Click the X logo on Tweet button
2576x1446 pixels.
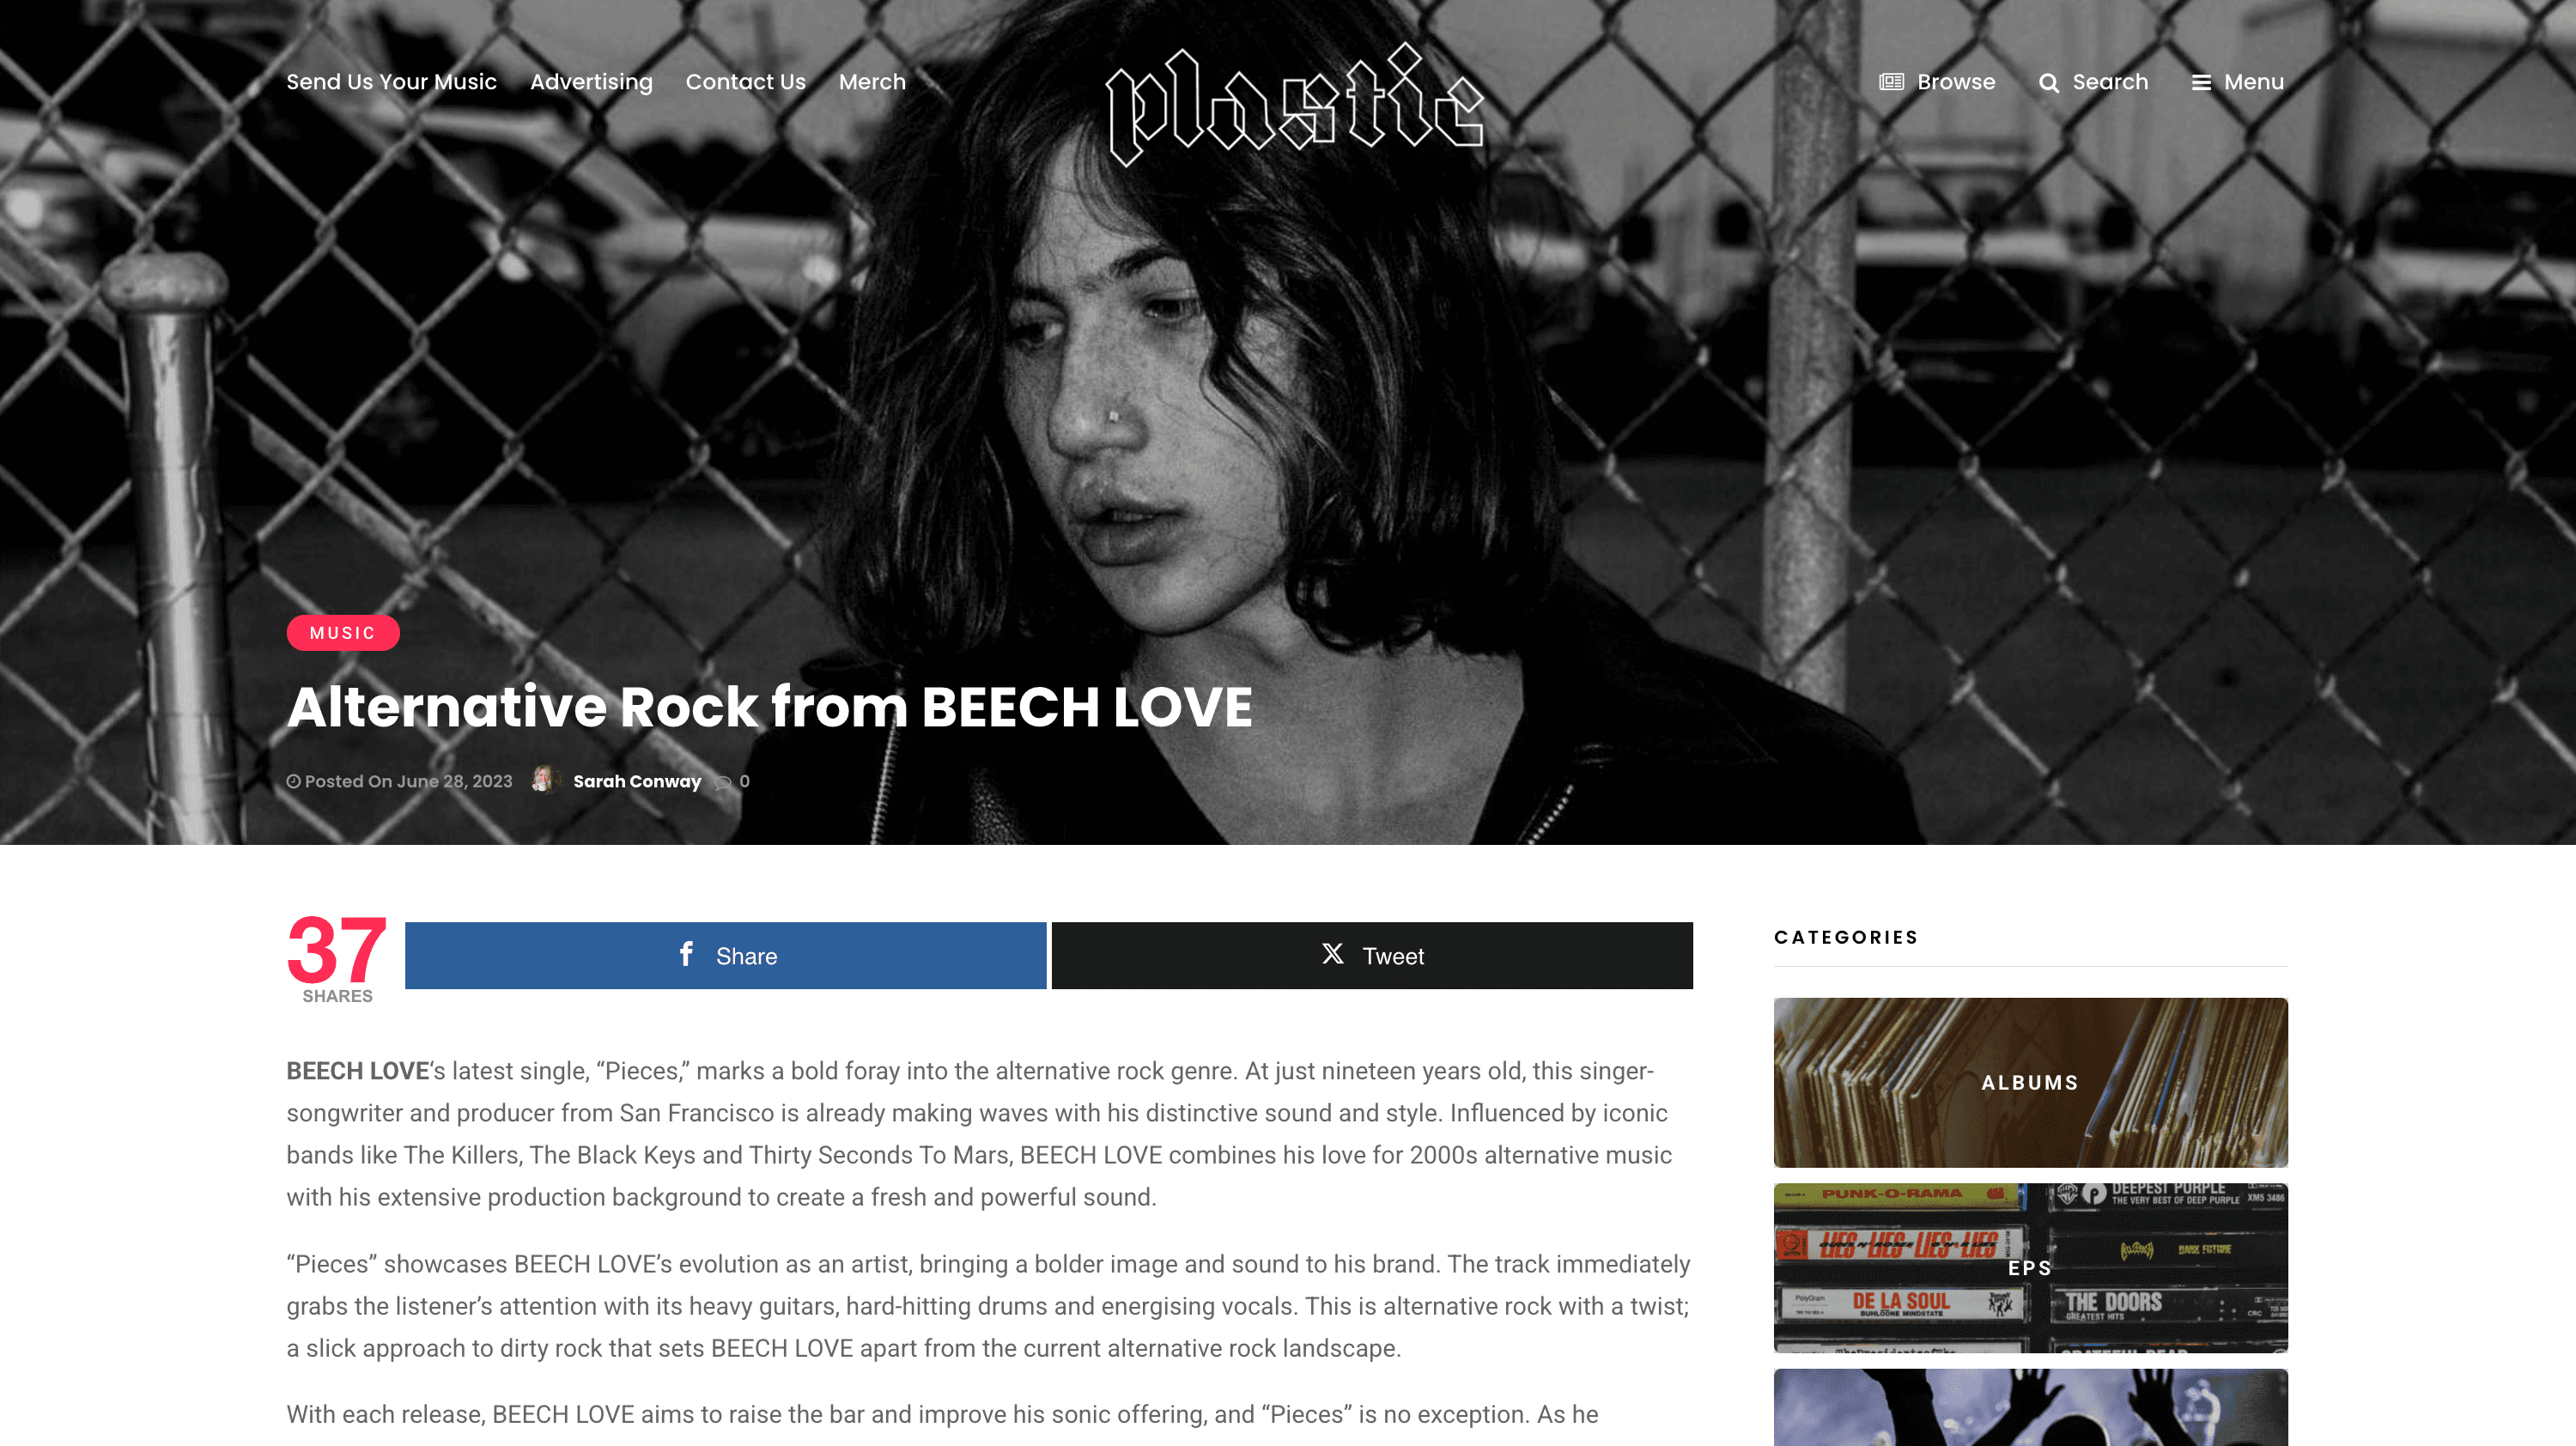[1332, 954]
